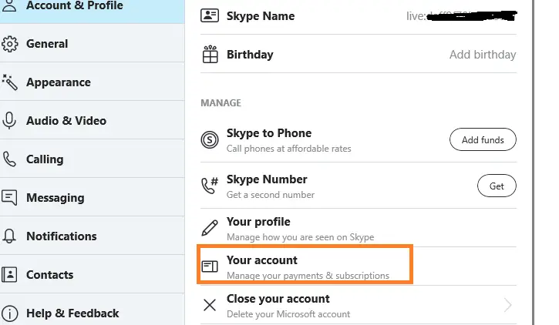The image size is (559, 325).
Task: Open Close your account option
Action: 359,305
